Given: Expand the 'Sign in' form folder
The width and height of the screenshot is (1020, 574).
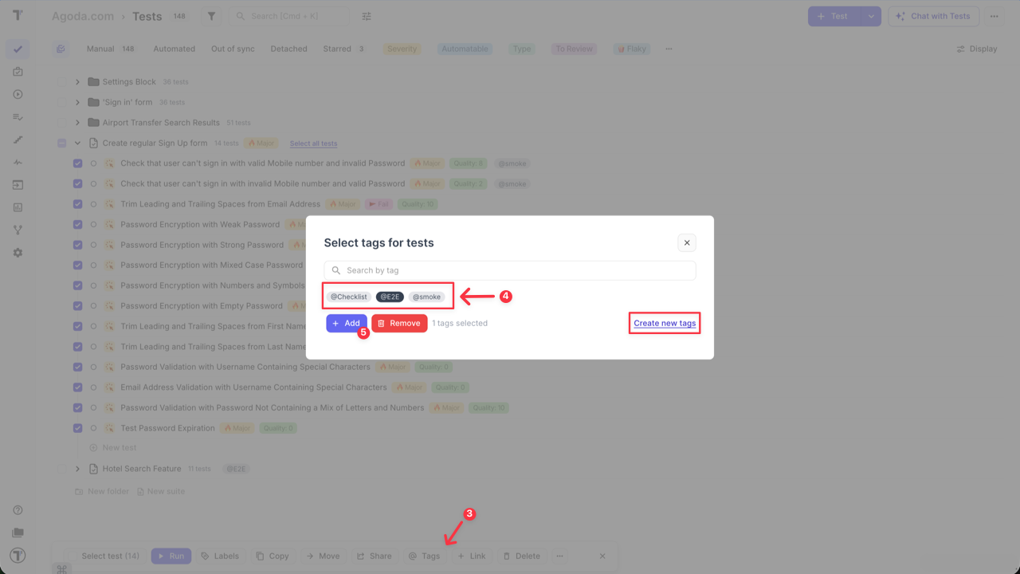Looking at the screenshot, I should [76, 101].
